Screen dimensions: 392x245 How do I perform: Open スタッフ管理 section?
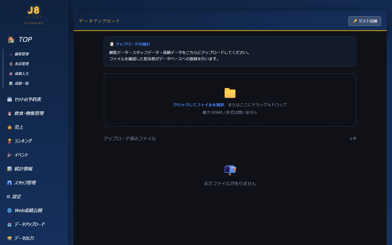click(x=25, y=183)
